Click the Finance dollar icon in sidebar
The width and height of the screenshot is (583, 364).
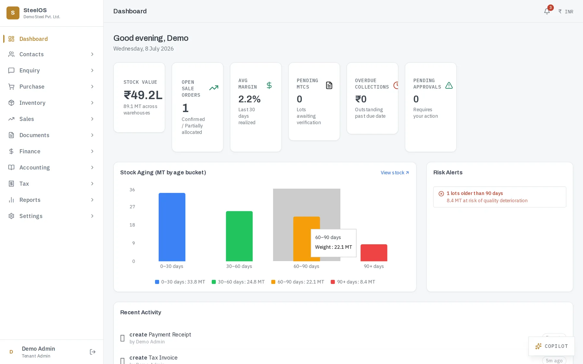coord(11,151)
